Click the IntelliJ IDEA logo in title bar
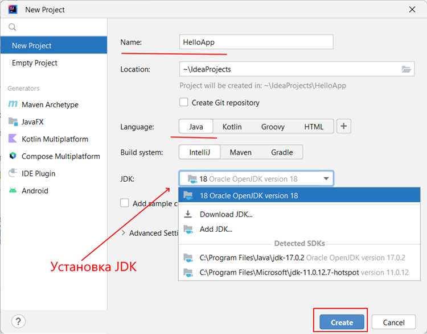Viewport: 427px width, 334px height. tap(13, 9)
